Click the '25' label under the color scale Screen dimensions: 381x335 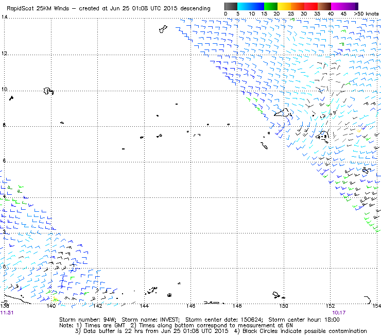coord(290,14)
